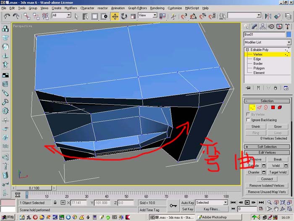
Task: Click the Connect button
Action: (x=267, y=179)
